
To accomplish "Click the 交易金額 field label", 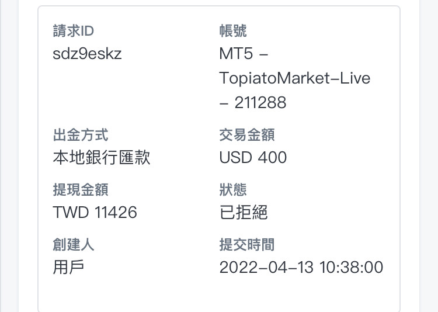I will tap(247, 136).
